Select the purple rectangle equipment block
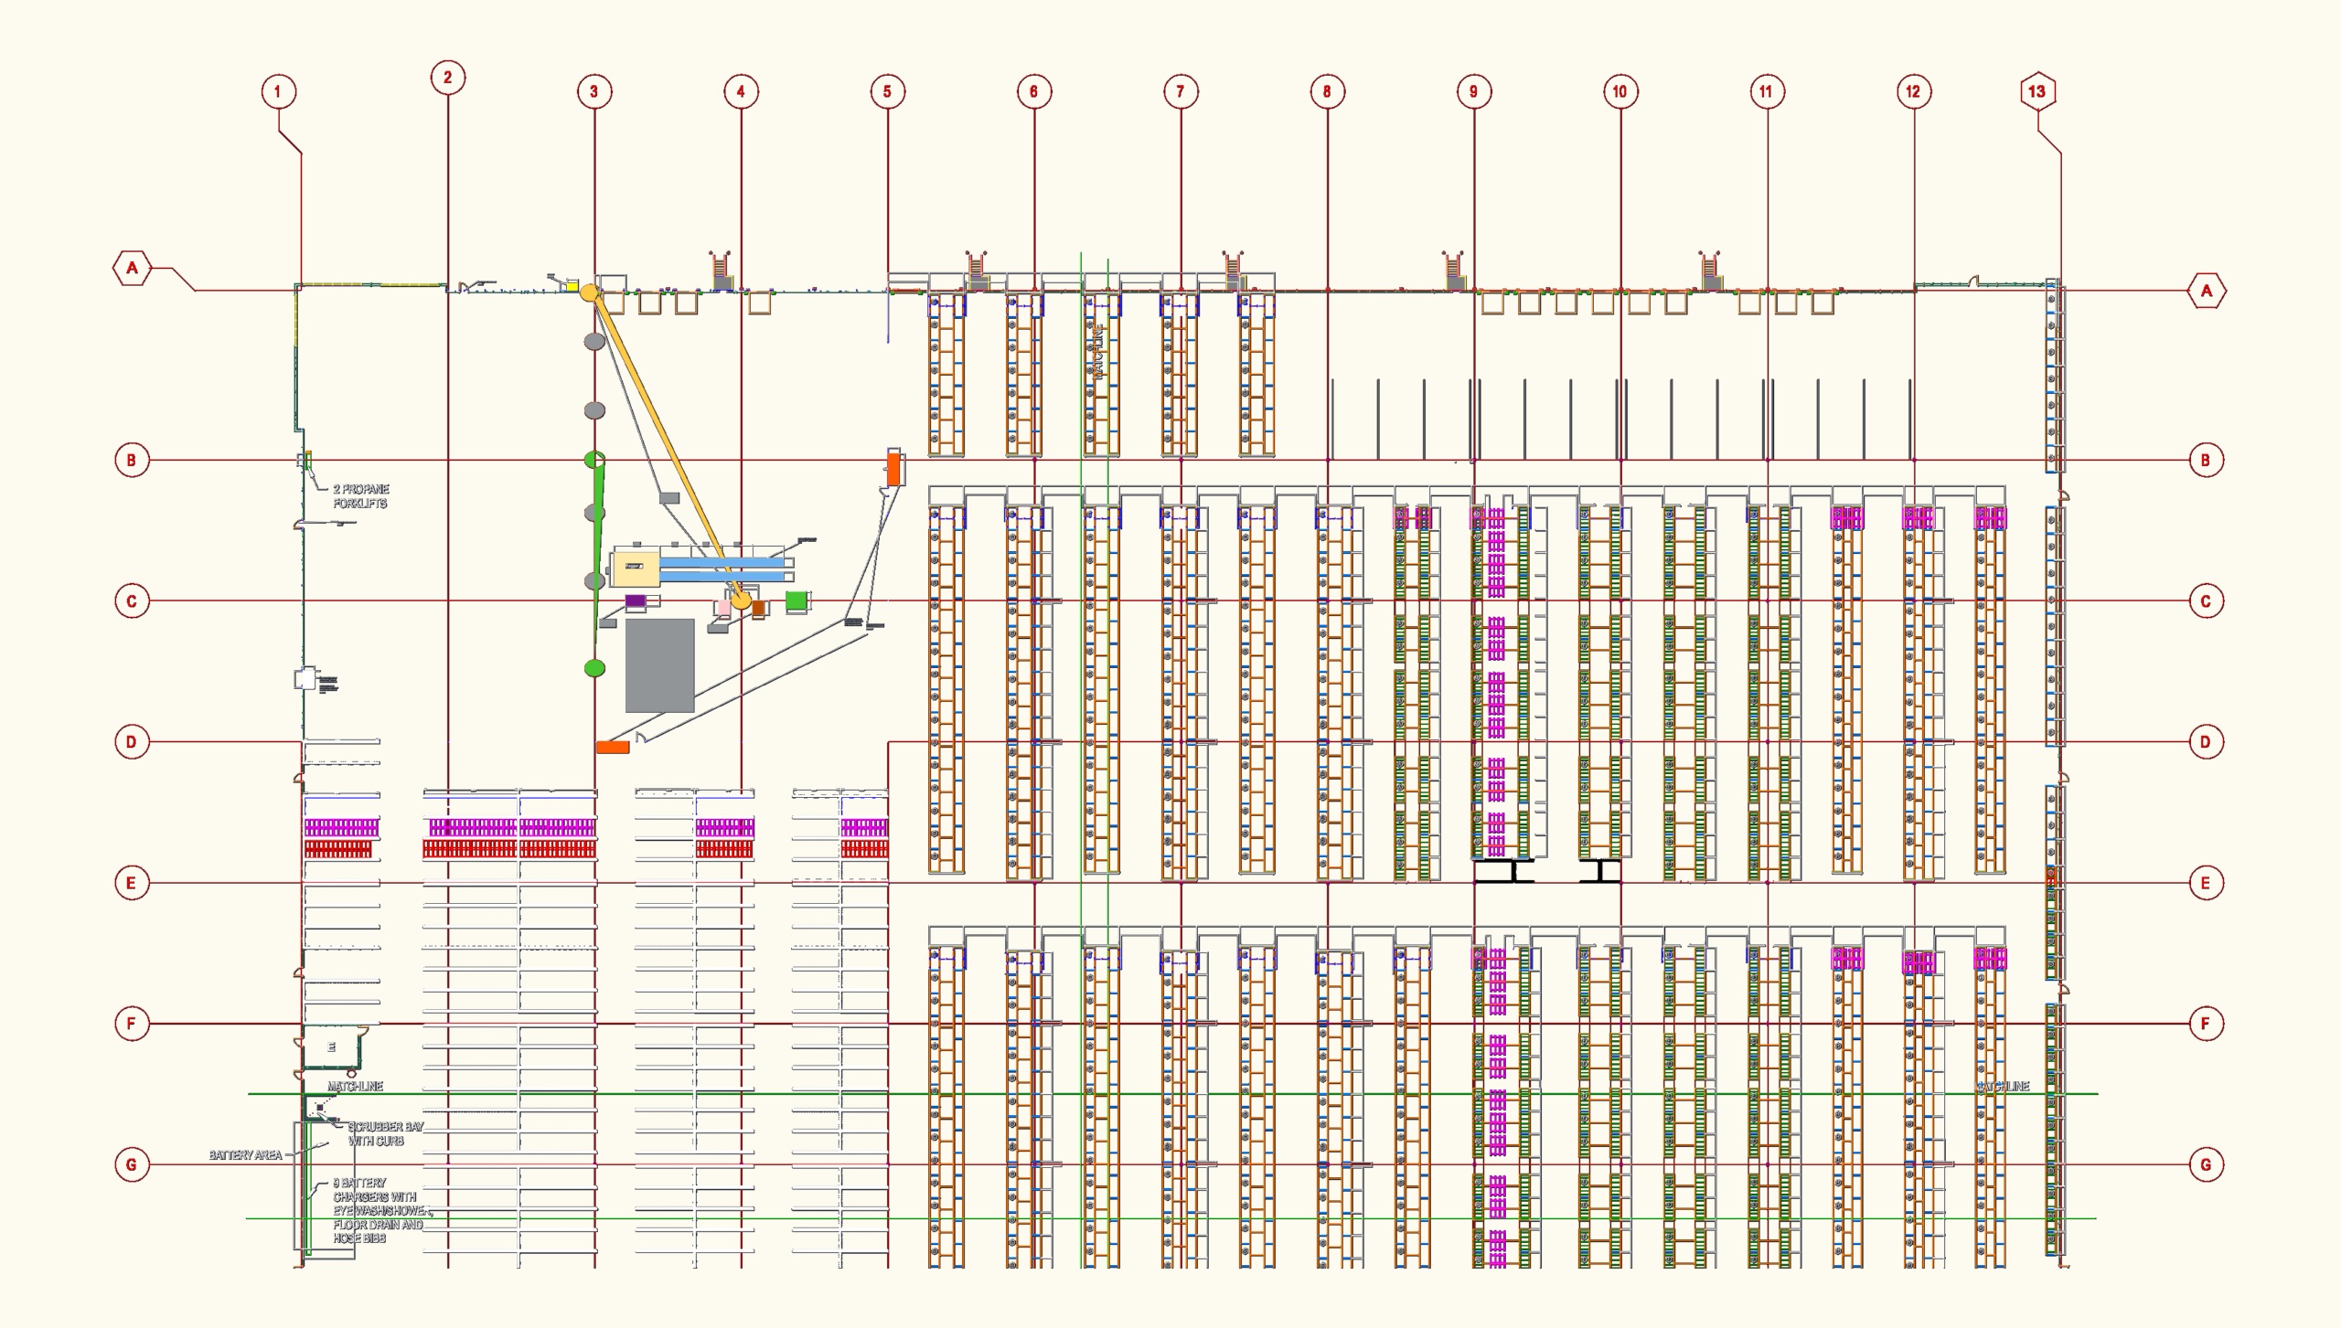This screenshot has width=2341, height=1328. (x=636, y=600)
